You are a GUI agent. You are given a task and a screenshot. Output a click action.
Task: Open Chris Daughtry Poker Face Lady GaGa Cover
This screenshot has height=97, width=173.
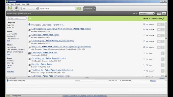pos(53,41)
